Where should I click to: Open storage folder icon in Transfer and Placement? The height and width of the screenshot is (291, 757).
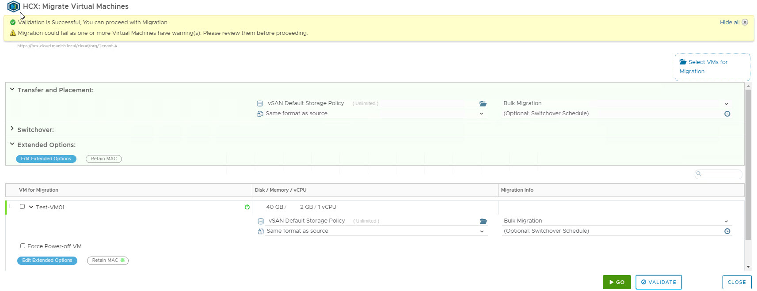(483, 104)
